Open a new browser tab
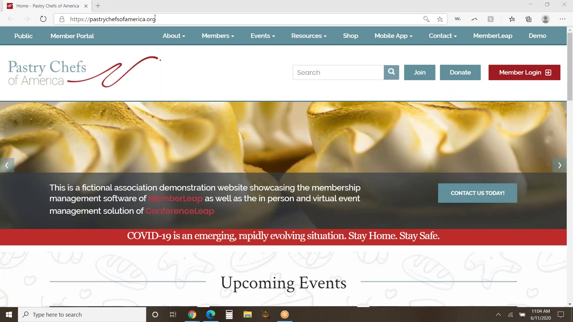The image size is (573, 322). tap(98, 6)
